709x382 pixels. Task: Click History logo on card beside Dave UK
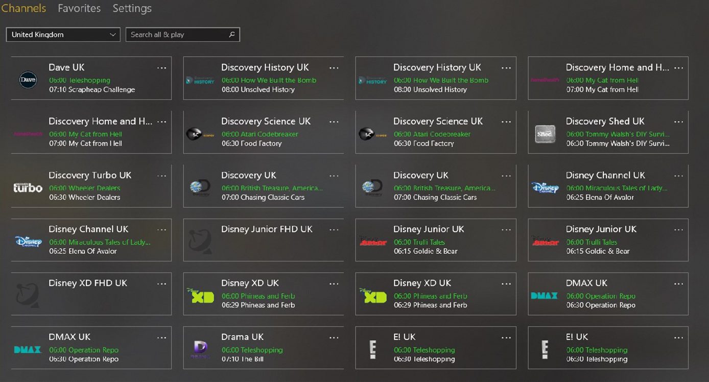[x=200, y=81]
